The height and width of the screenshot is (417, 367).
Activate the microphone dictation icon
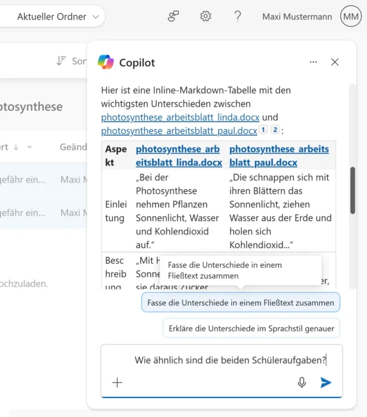(302, 383)
